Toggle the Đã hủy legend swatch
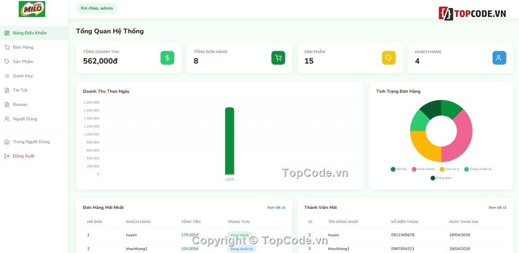Viewport: 519px width, 253px height. [x=393, y=169]
